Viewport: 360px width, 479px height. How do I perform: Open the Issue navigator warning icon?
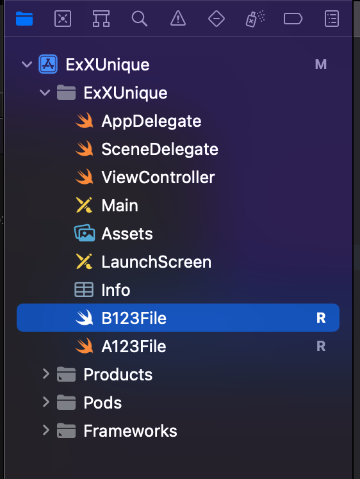(x=178, y=19)
